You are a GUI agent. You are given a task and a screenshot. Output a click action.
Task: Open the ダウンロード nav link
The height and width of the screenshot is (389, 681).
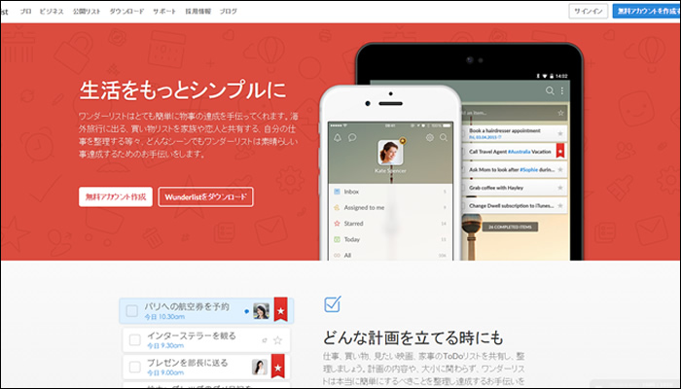point(126,12)
